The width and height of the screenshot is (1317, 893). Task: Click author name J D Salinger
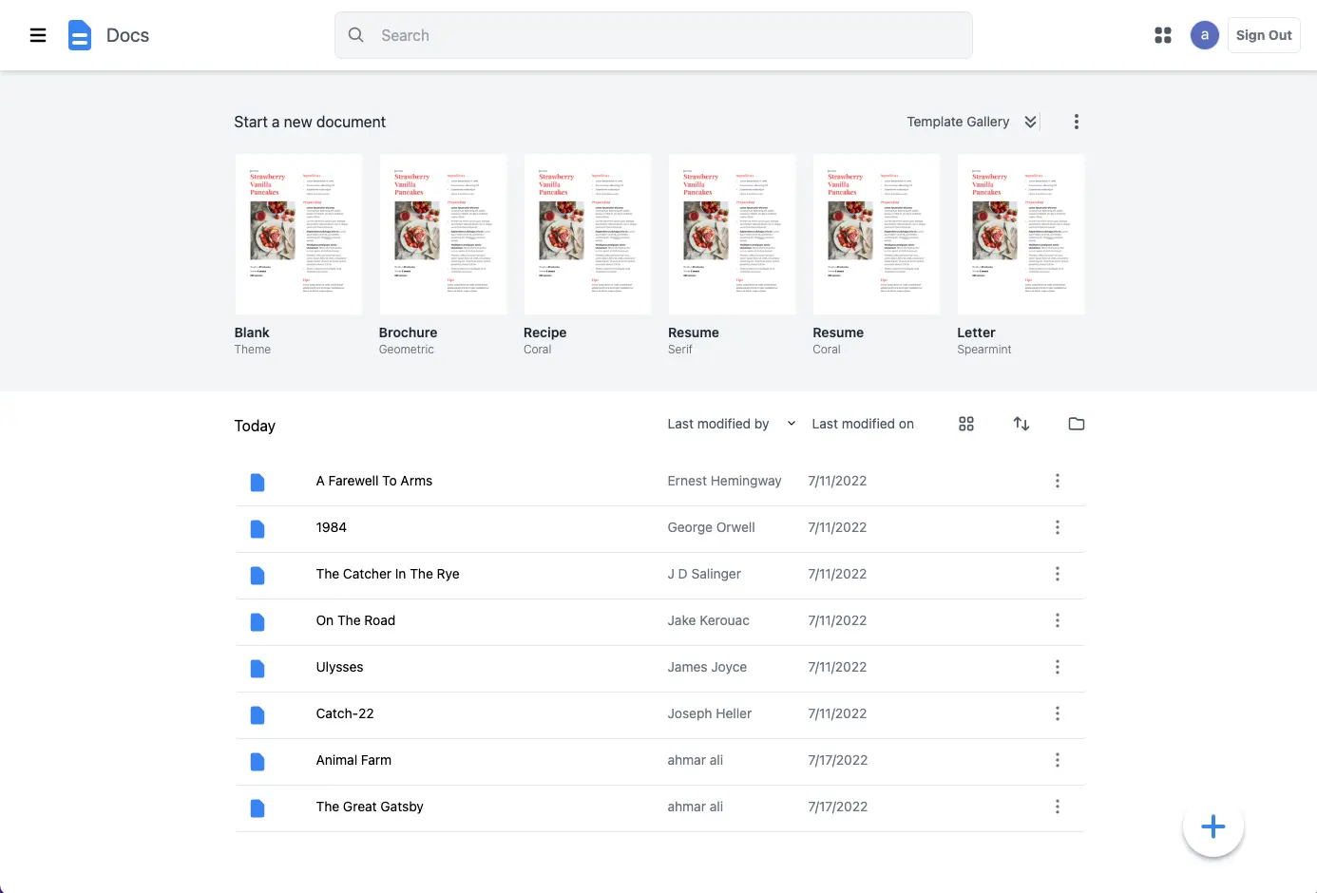click(704, 574)
